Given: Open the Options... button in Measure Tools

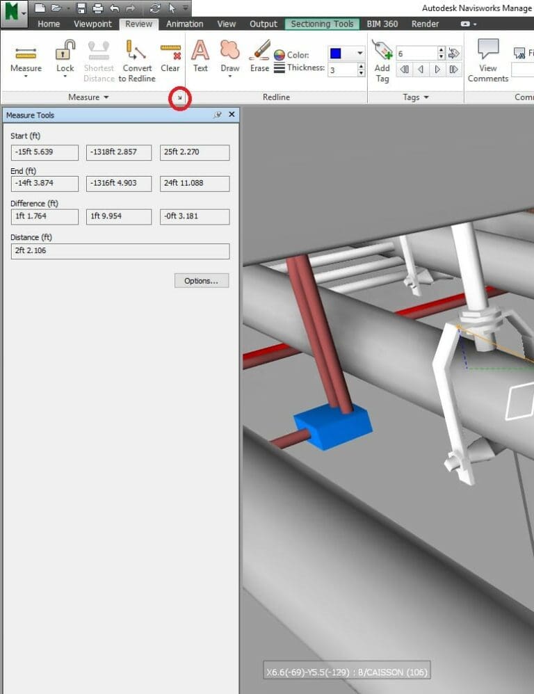Looking at the screenshot, I should [x=202, y=281].
